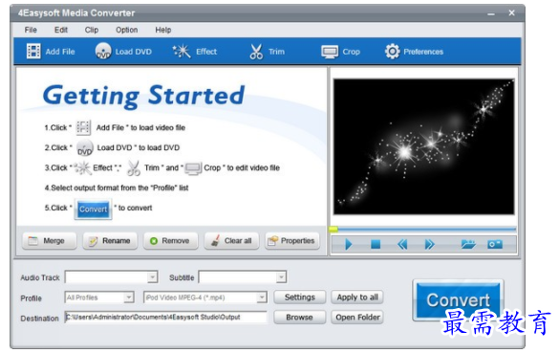Minimize the Media Converter window
559x353 pixels.
(x=491, y=14)
